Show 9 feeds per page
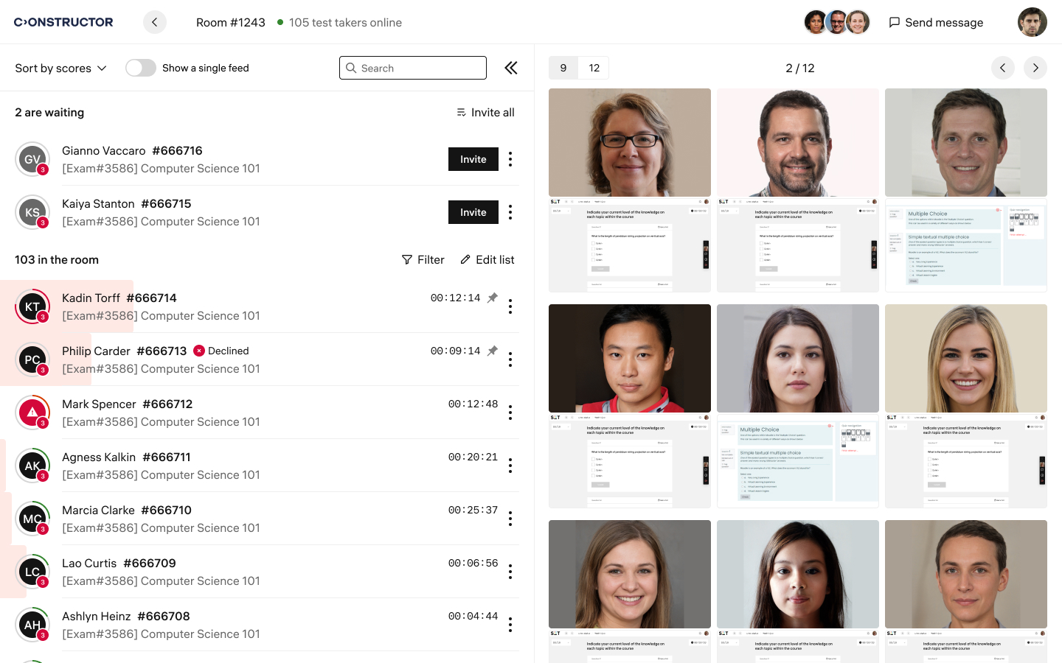This screenshot has height=663, width=1062. 563,68
